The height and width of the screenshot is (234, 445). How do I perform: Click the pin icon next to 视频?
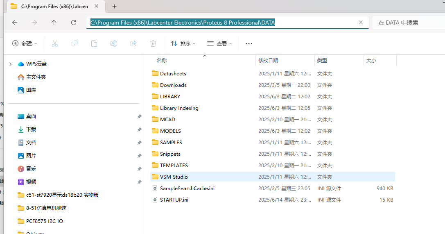[139, 182]
